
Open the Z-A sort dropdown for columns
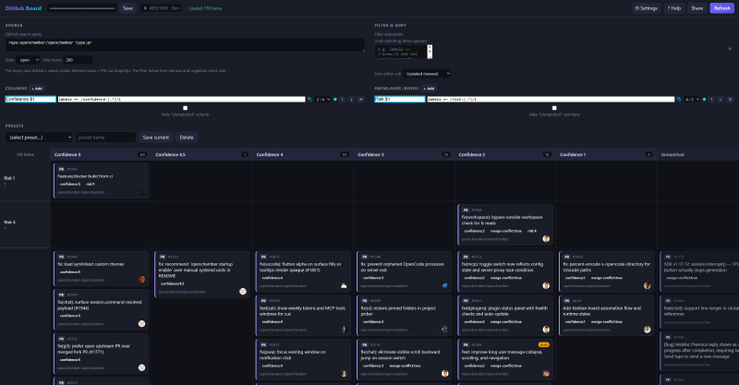[x=322, y=100]
